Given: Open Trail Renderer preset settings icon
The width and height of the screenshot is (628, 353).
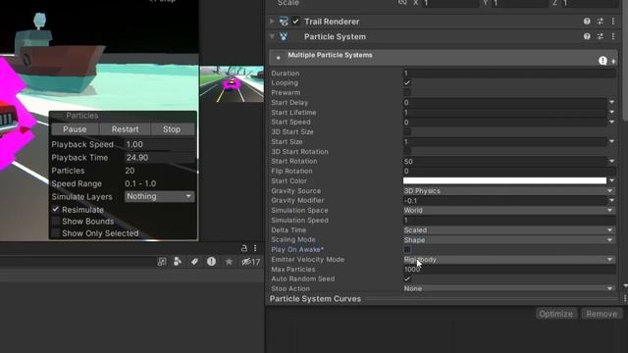Looking at the screenshot, I should (x=600, y=22).
